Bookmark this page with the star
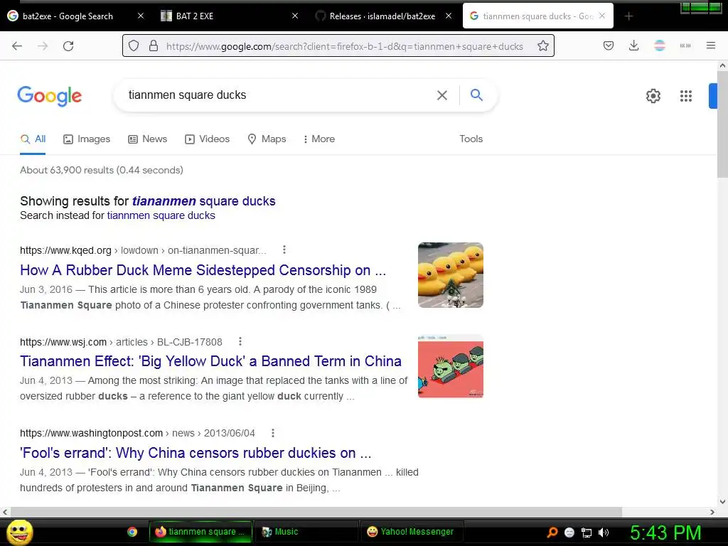Screen dimensions: 728x546 pos(542,45)
